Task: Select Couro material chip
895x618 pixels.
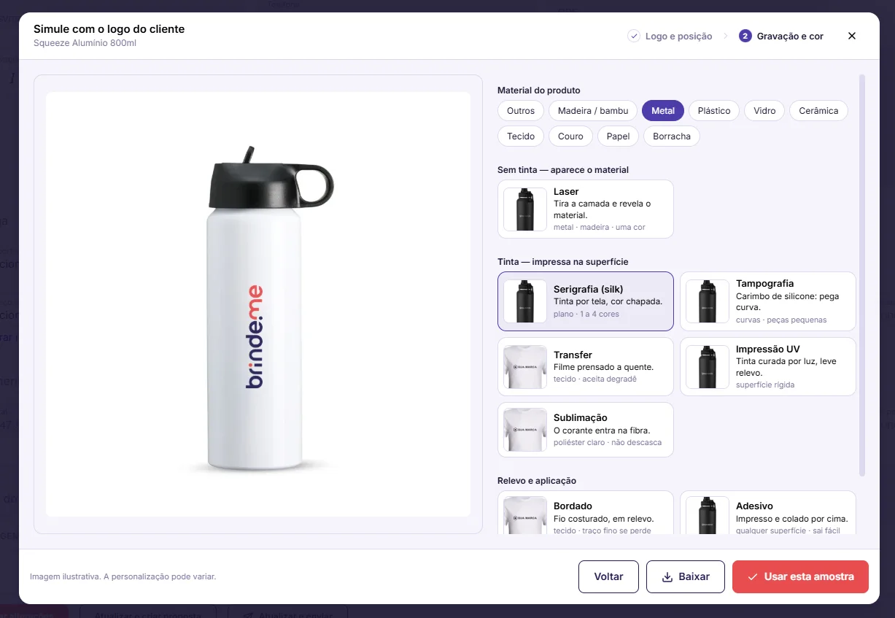Action: 570,136
